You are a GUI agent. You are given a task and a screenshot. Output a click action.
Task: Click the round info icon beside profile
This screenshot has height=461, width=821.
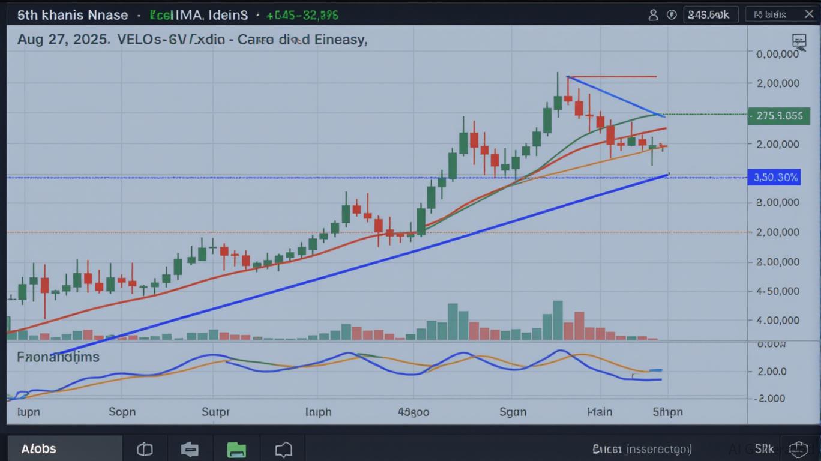click(x=672, y=15)
